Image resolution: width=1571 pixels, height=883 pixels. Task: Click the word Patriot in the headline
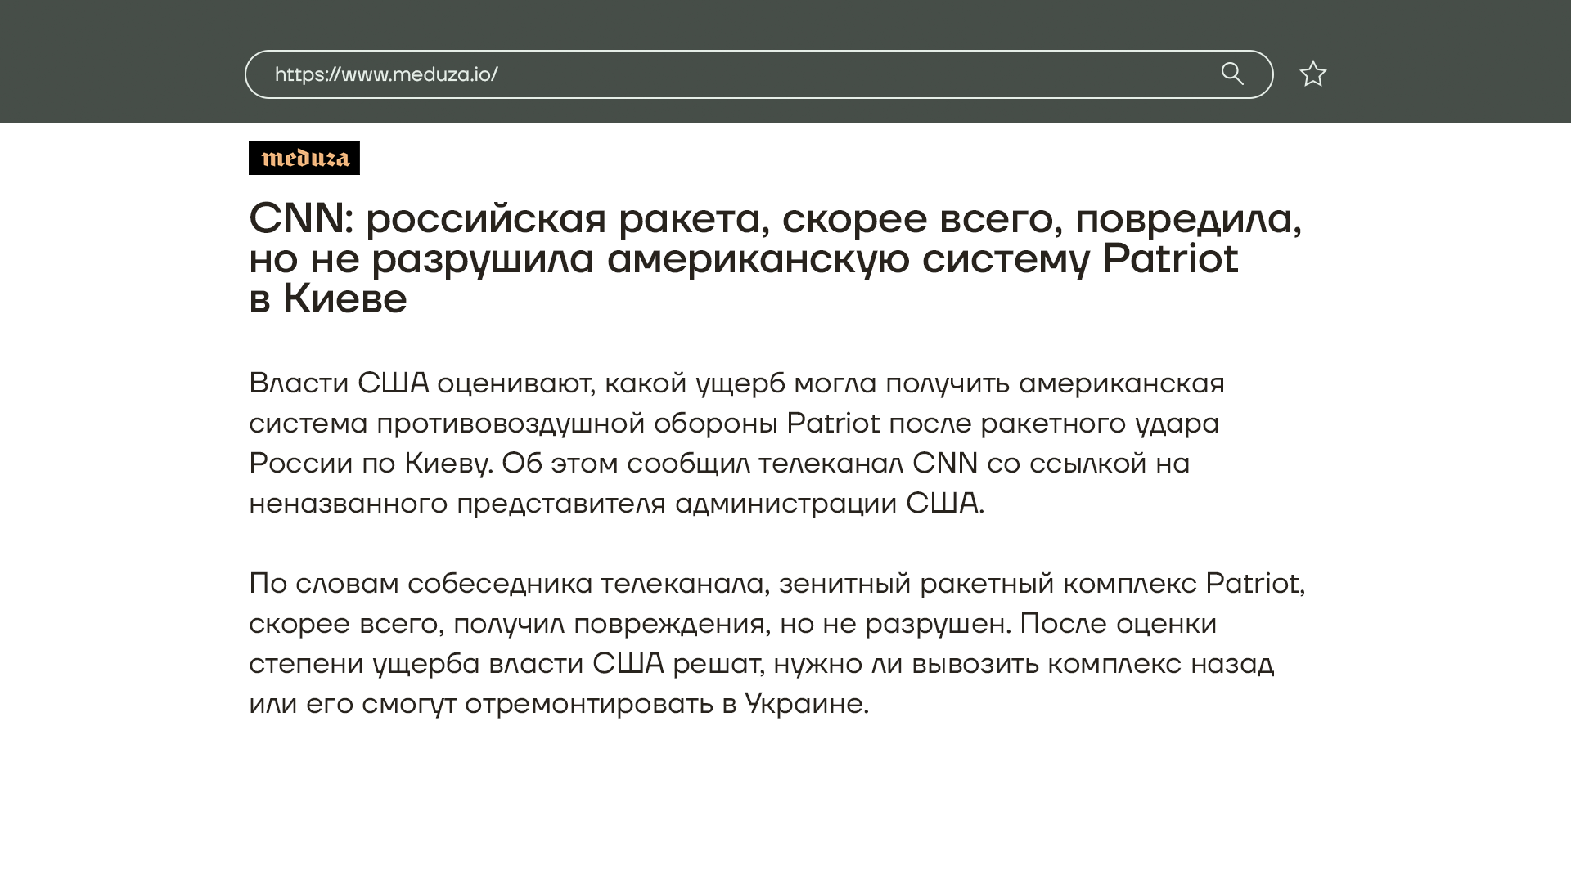pos(1170,259)
